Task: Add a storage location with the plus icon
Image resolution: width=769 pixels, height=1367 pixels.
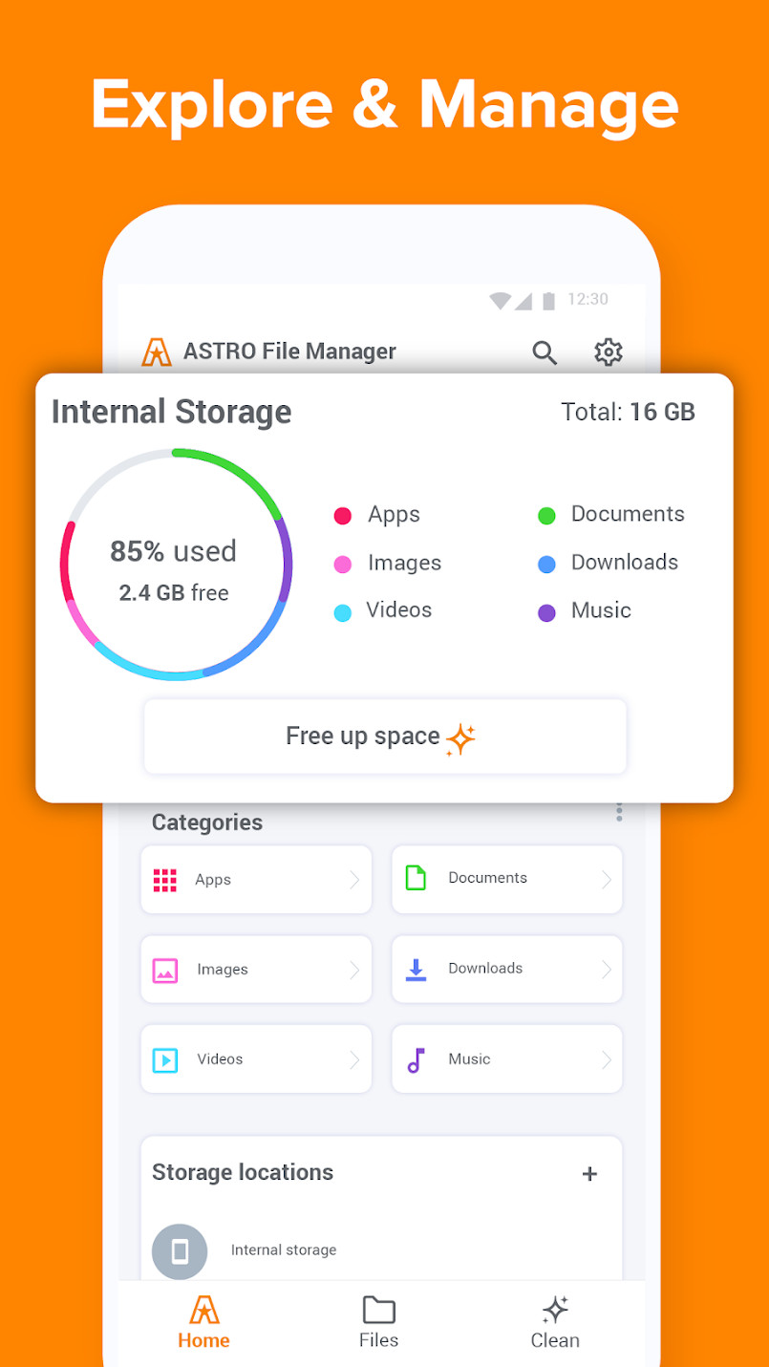Action: (589, 1174)
